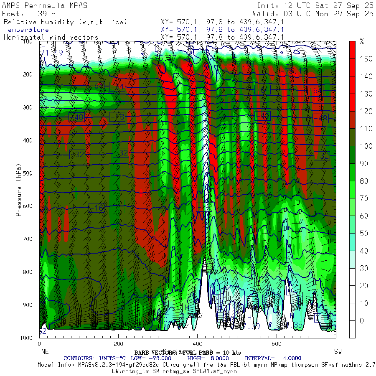Select the "Fcst: 39 h" forecast hour text
376x376 pixels.
point(28,14)
